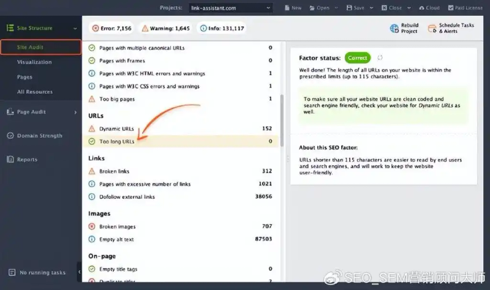The height and width of the screenshot is (290, 490).
Task: Click the refresh icon beside Correct status
Action: (380, 58)
